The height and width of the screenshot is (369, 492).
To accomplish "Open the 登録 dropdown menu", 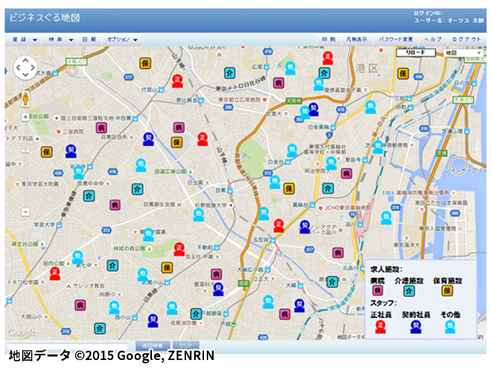I will coord(24,40).
